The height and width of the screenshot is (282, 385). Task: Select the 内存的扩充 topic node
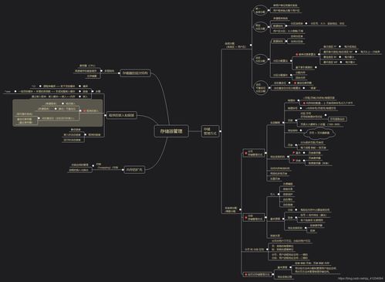[134, 170]
